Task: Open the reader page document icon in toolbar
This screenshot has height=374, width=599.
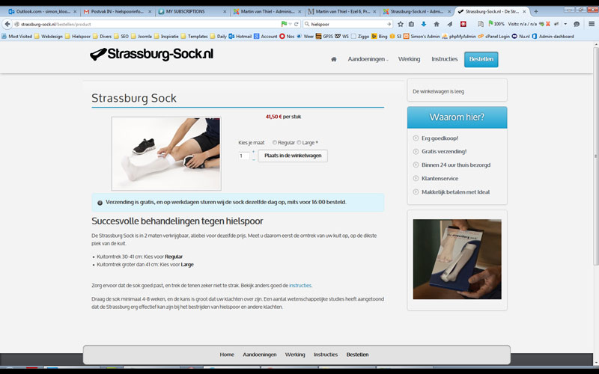Action: pos(481,24)
